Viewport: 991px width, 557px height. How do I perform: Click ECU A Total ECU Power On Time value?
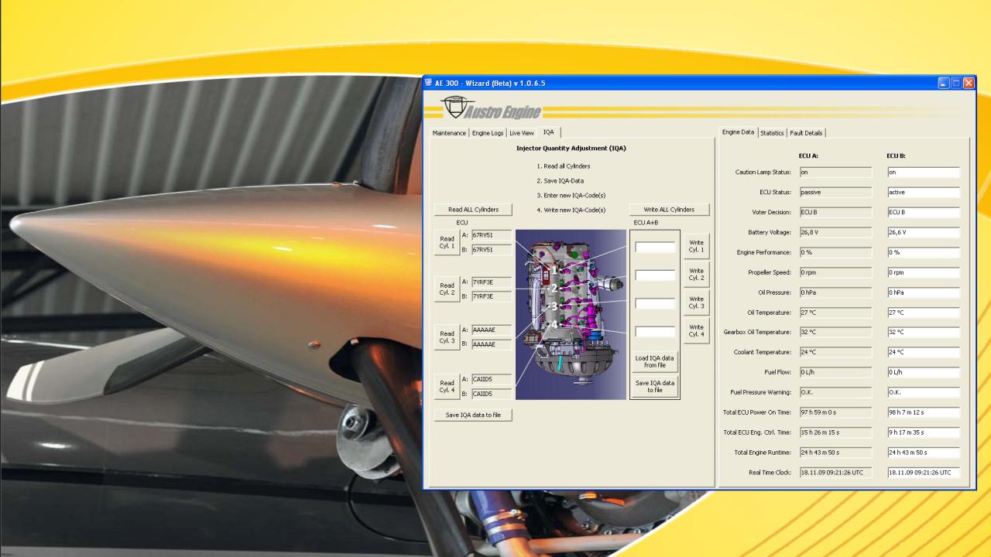click(835, 412)
